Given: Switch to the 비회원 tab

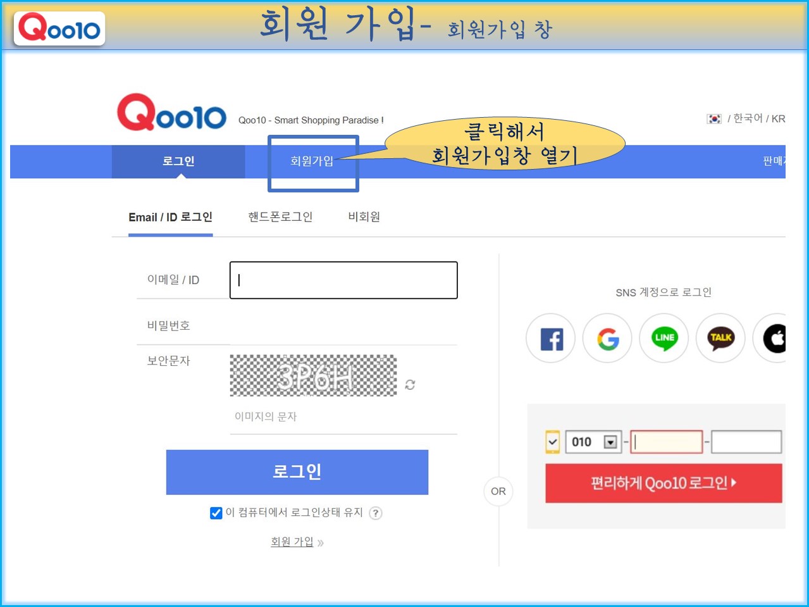Looking at the screenshot, I should pos(364,217).
